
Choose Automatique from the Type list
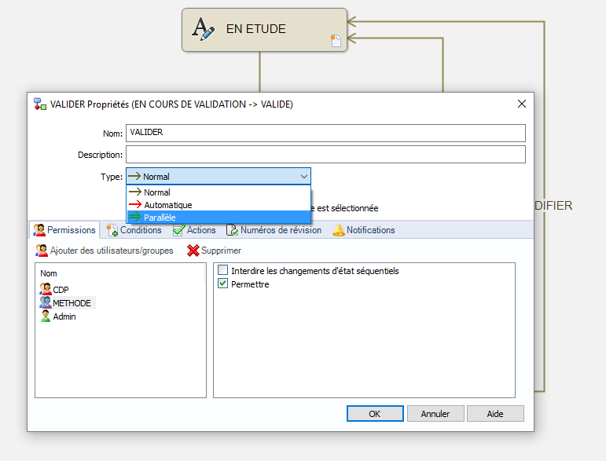[219, 205]
